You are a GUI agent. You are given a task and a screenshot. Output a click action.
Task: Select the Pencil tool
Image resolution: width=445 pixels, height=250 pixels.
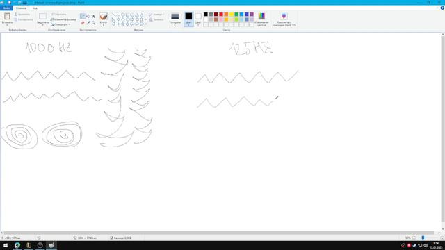(83, 17)
